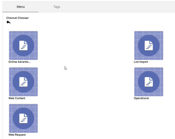Pick the Web Request channel tile
Screen dimensions: 175x139
(23, 118)
